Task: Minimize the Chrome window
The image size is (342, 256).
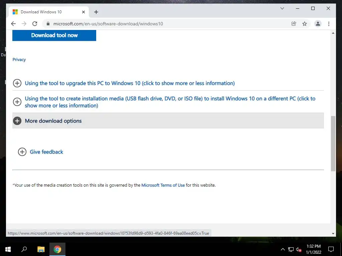Action: coord(298,8)
